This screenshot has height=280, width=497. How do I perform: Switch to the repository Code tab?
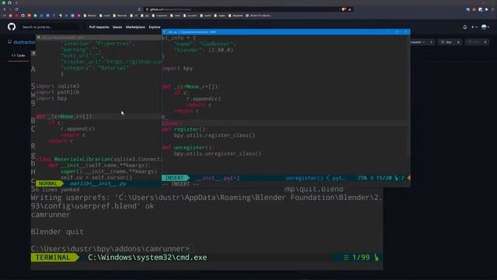[x=19, y=55]
